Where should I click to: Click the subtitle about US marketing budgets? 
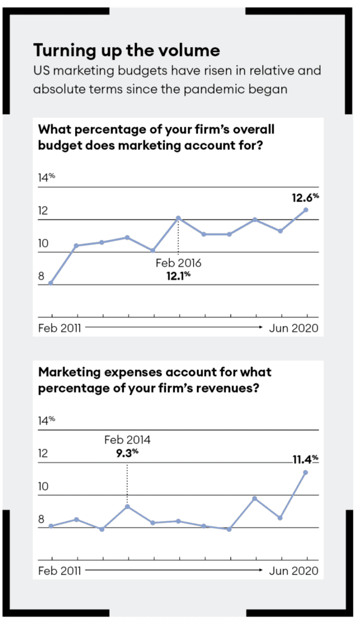177,79
